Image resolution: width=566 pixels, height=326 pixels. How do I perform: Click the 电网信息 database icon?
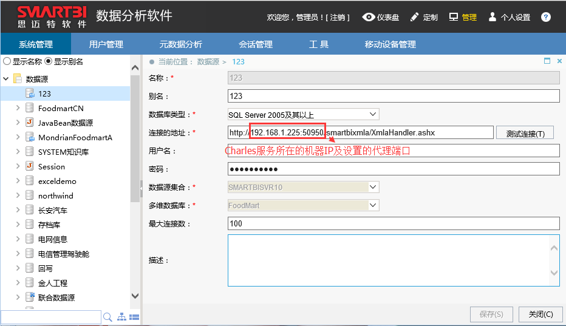click(30, 239)
